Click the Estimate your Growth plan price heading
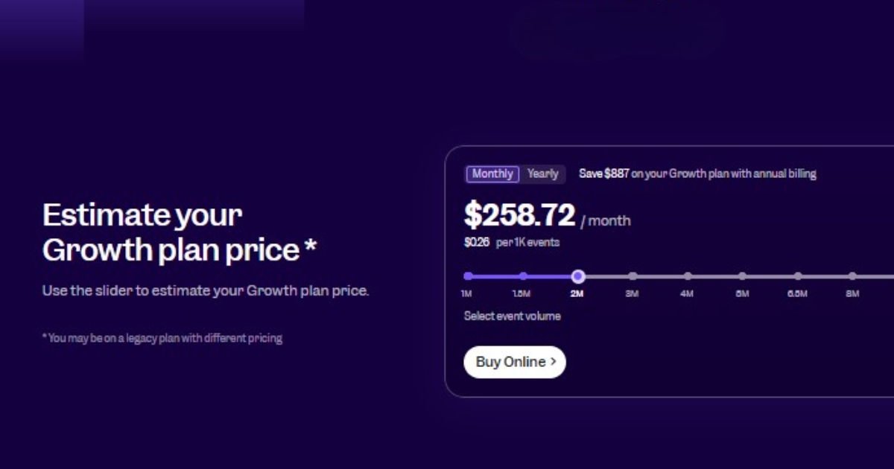Image resolution: width=894 pixels, height=469 pixels. click(179, 232)
